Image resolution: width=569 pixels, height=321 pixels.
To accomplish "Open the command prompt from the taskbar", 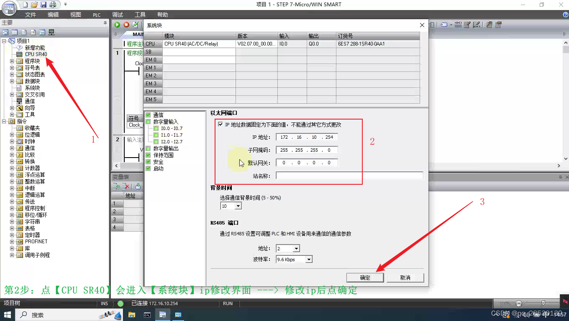I will click(147, 315).
